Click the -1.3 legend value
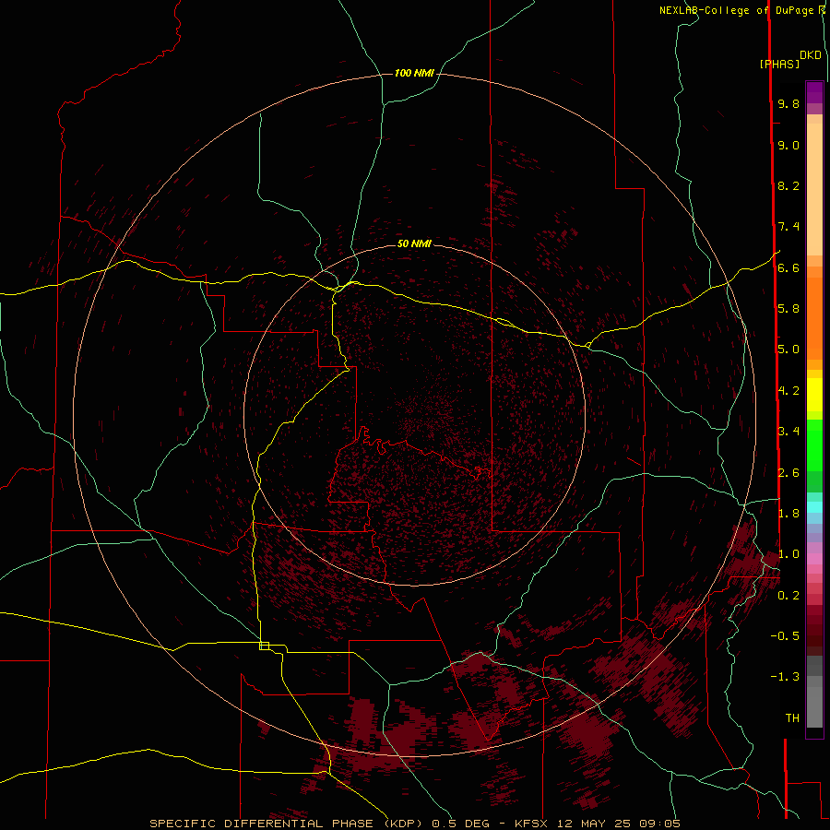 tap(785, 677)
